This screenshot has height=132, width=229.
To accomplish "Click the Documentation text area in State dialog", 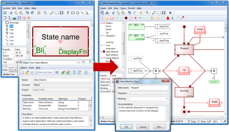I will tap(143, 114).
